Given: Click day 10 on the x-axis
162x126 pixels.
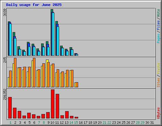Looking at the screenshot, I should [x=52, y=123].
